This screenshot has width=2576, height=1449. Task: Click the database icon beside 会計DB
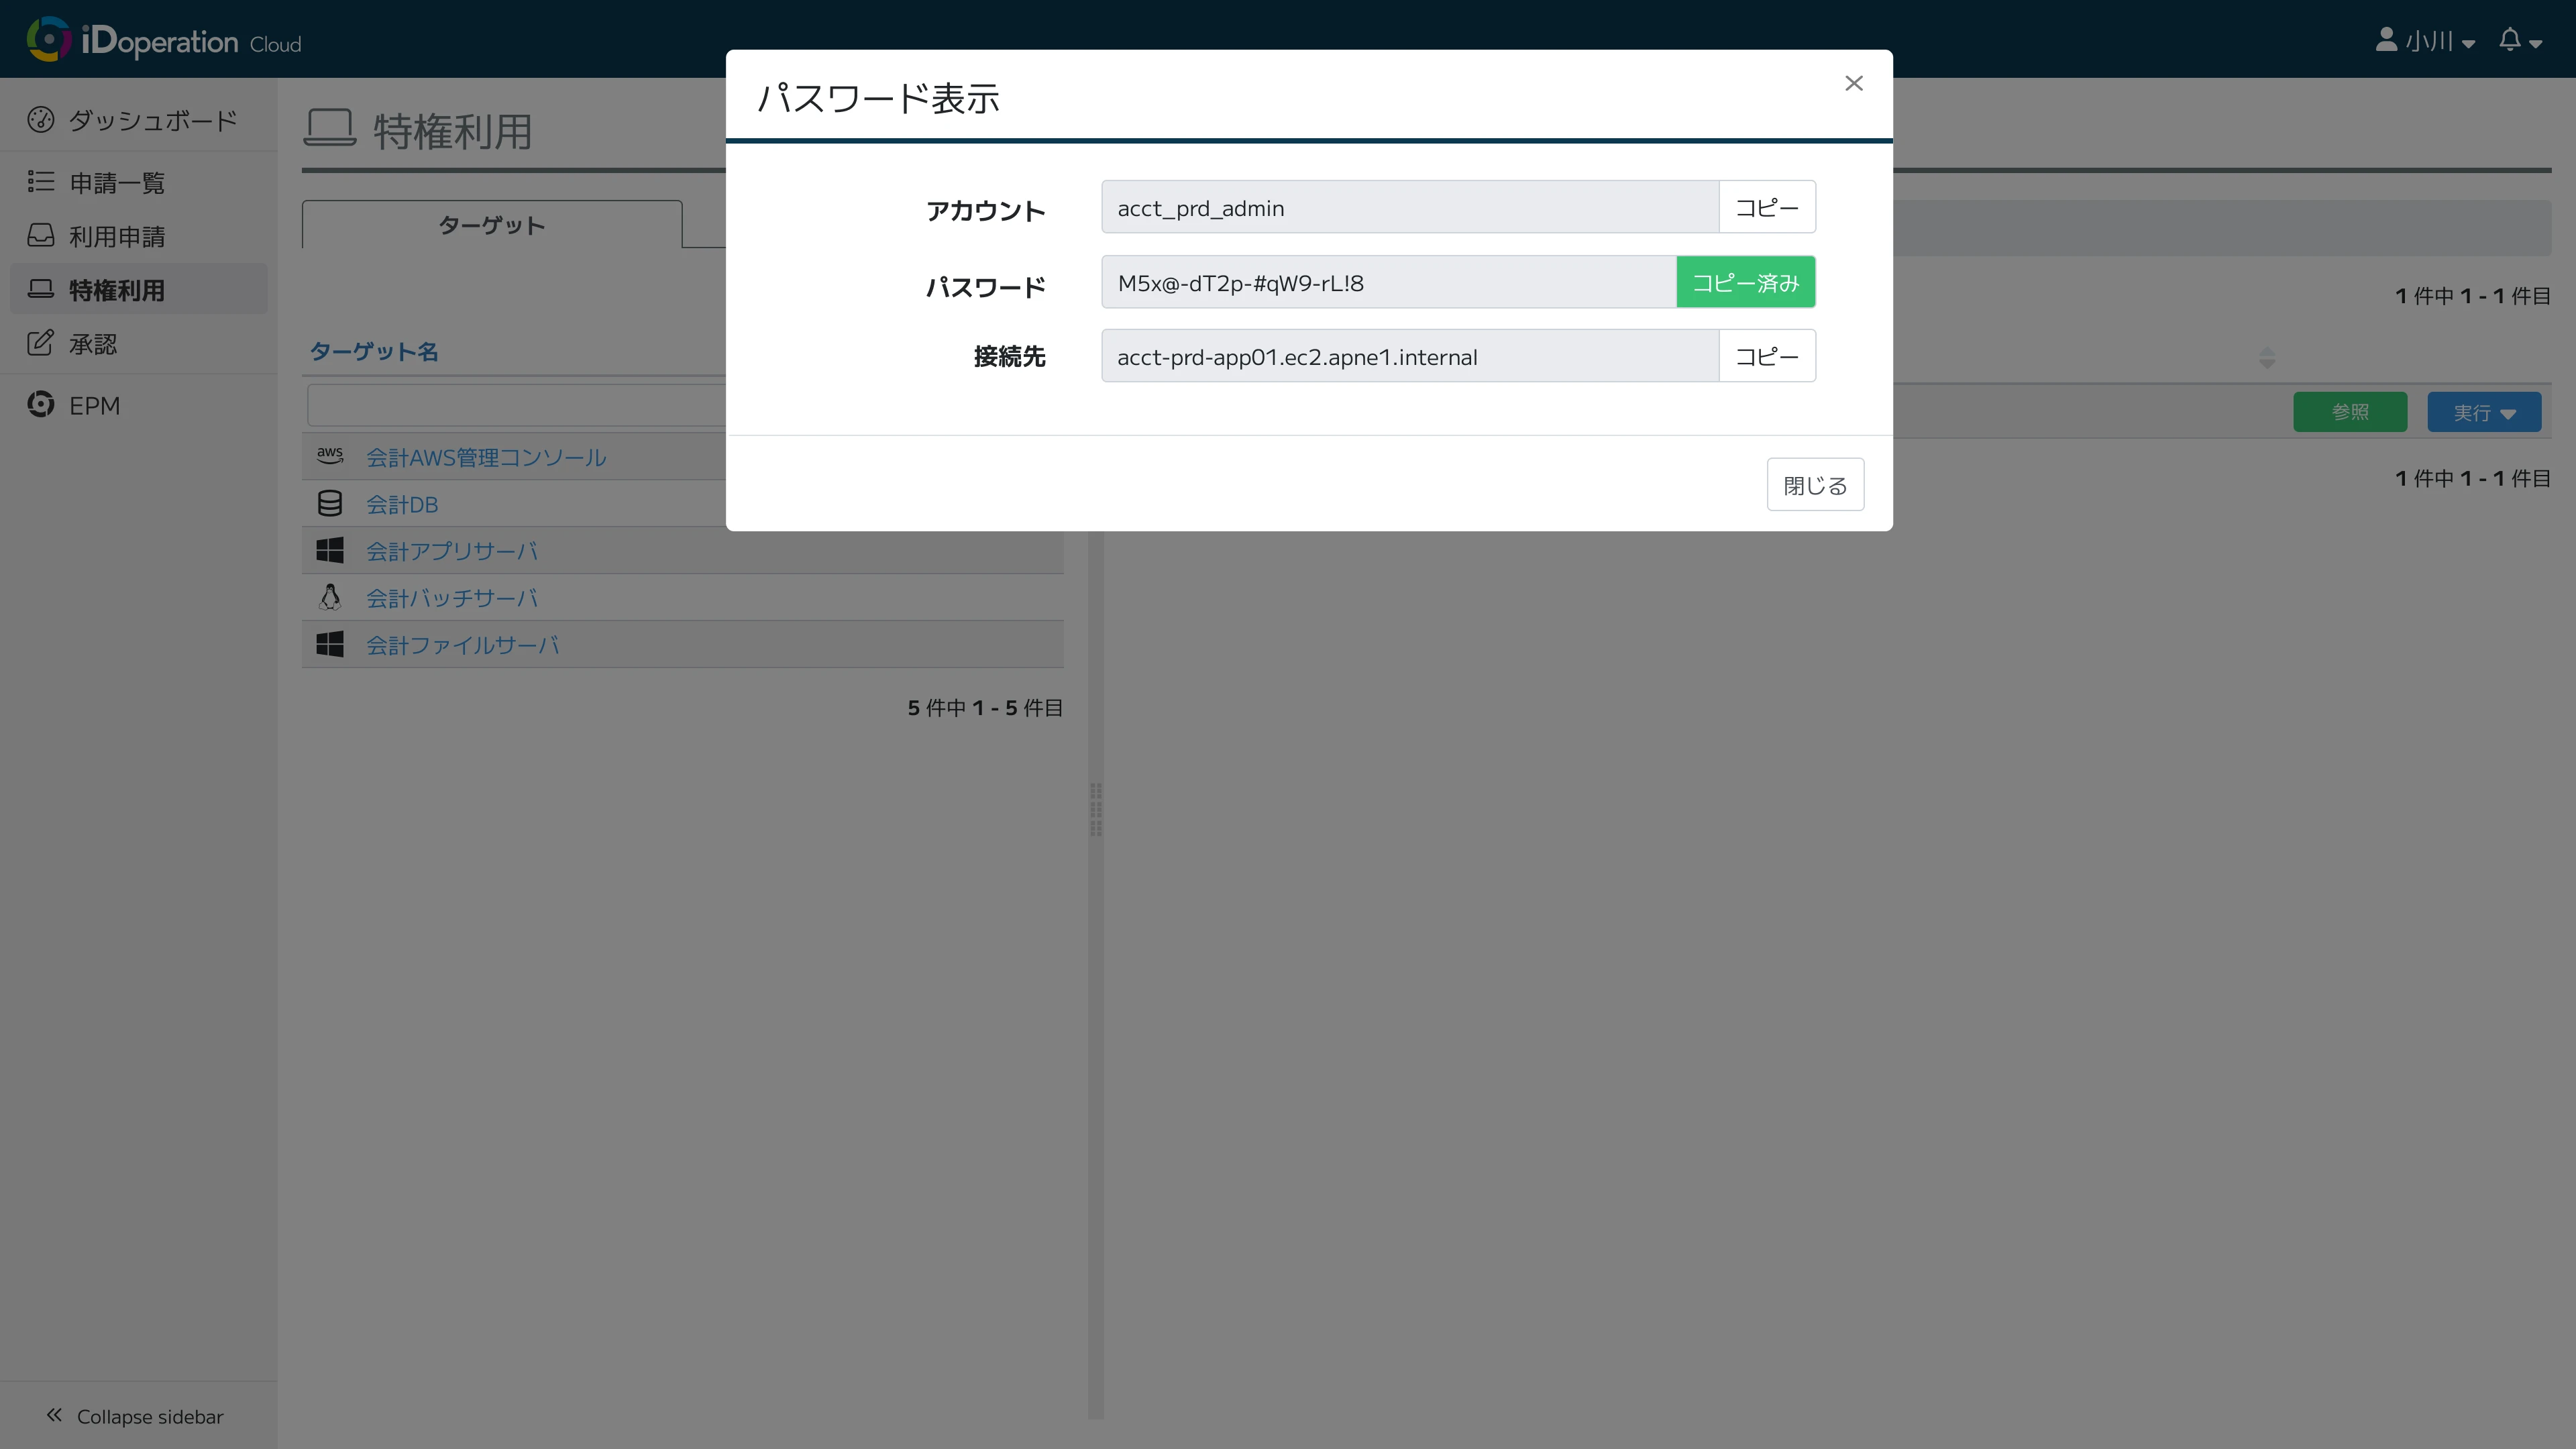tap(330, 503)
